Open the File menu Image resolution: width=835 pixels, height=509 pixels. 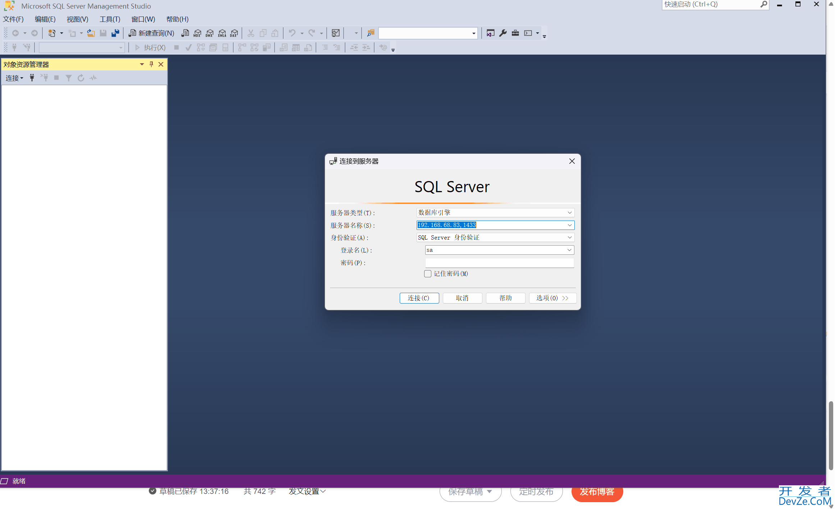[x=13, y=19]
